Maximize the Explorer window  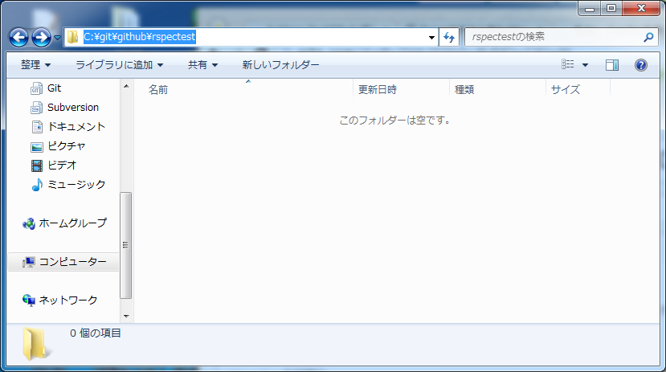coord(611,9)
